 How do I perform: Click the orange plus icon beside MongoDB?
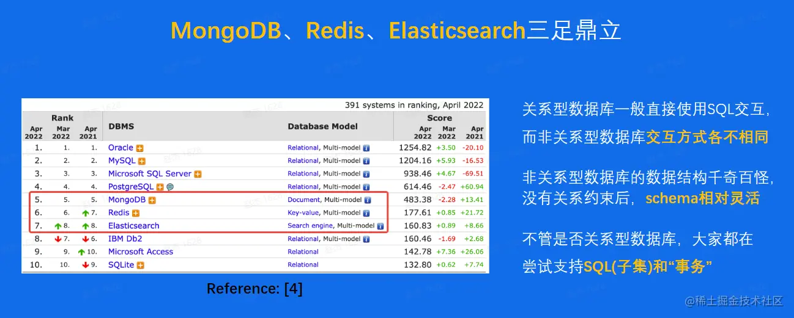click(x=152, y=200)
